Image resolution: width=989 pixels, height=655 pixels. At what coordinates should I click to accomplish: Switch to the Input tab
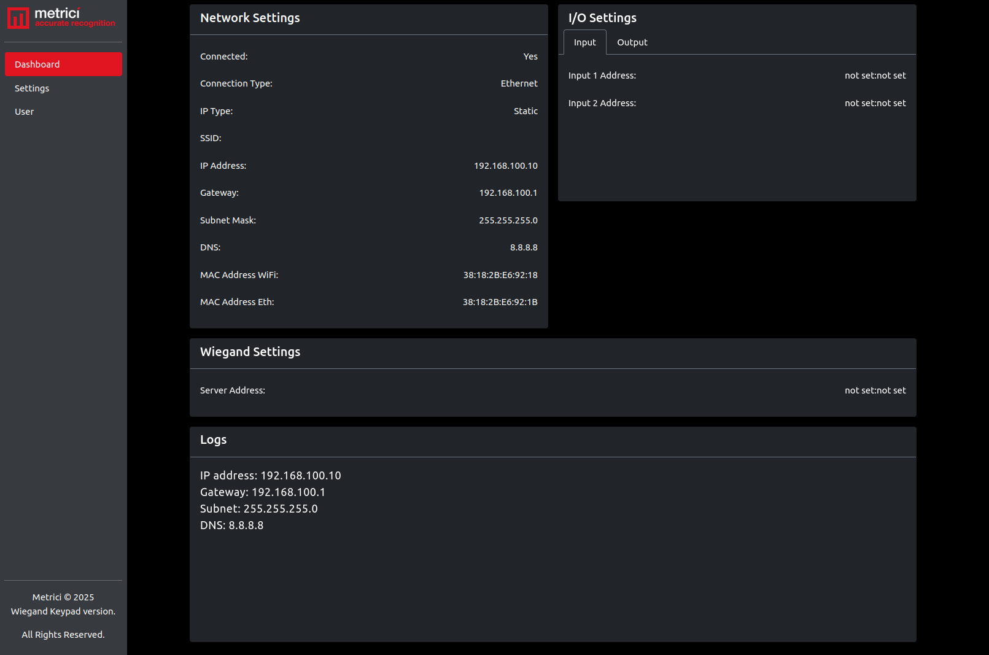coord(585,42)
